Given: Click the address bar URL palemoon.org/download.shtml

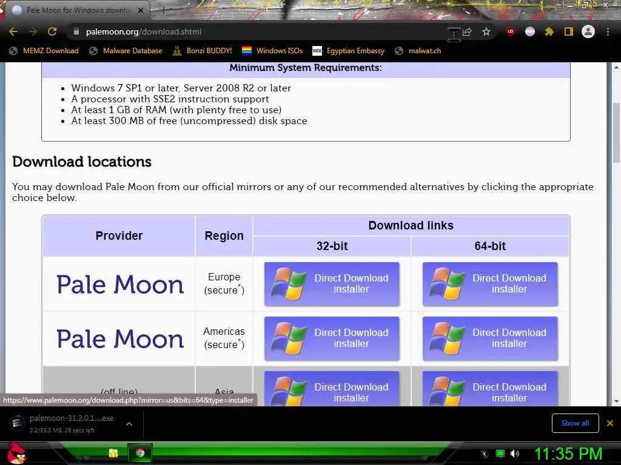Looking at the screenshot, I should pos(144,31).
